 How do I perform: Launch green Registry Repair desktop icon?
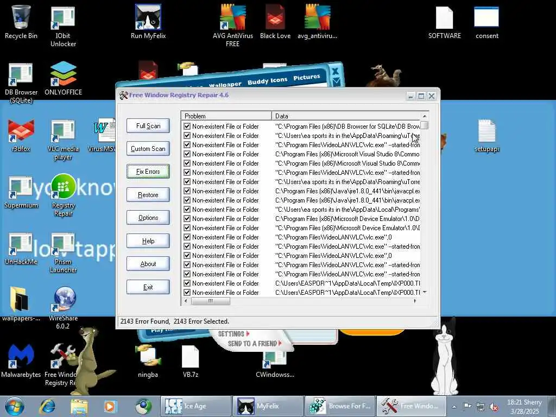tap(63, 195)
